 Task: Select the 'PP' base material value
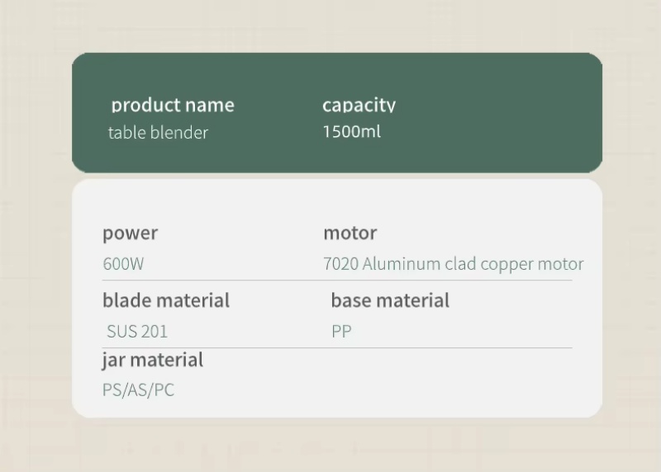[x=341, y=332]
